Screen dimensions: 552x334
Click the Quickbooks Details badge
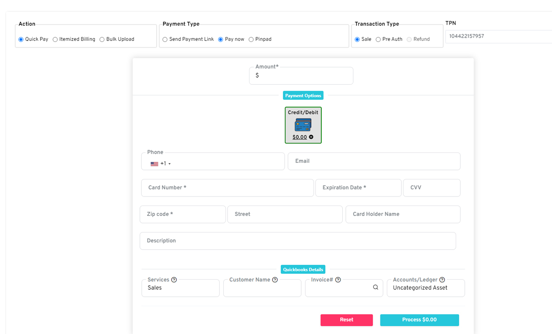pos(303,270)
